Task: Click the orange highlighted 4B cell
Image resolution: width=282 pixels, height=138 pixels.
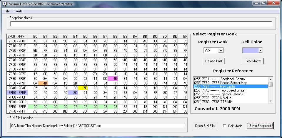Action: [43, 84]
